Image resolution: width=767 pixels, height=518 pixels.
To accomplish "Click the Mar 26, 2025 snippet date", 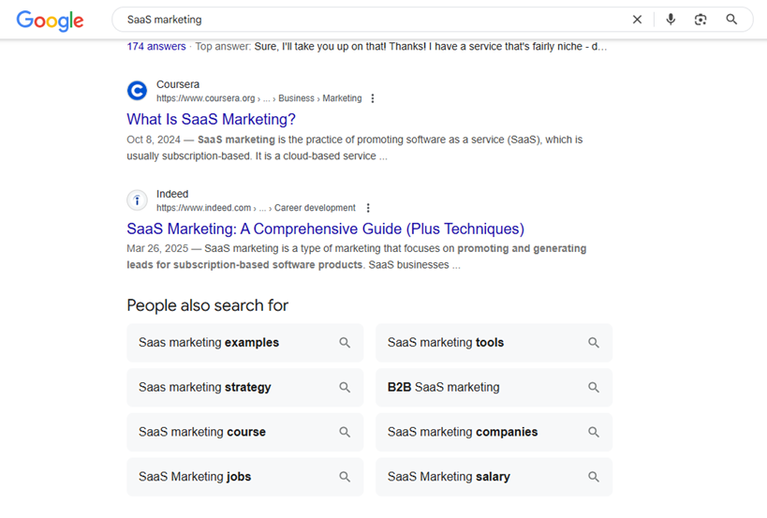I will click(157, 248).
